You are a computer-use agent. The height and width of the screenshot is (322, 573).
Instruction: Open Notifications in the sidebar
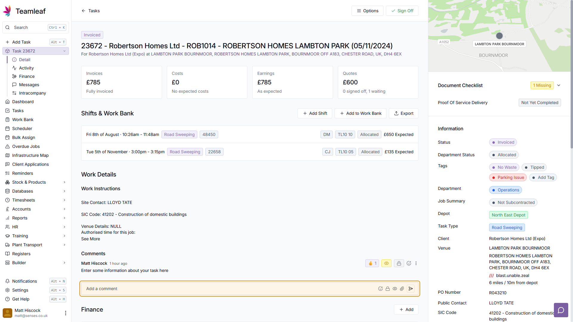[36, 281]
